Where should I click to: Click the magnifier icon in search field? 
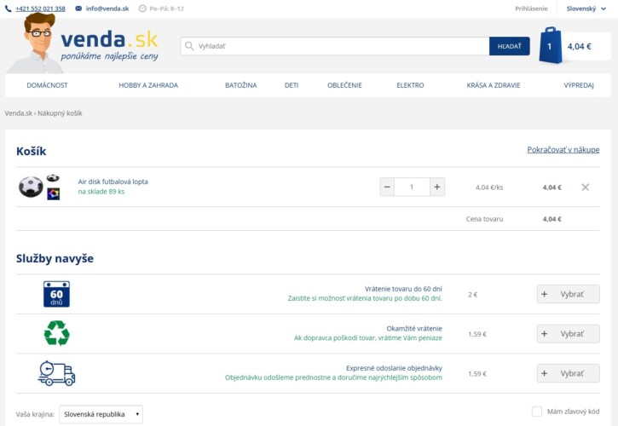pos(189,46)
